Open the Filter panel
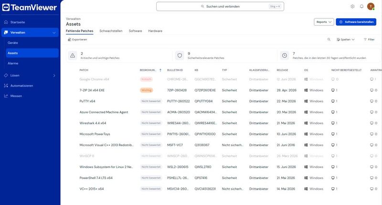 [x=369, y=40]
